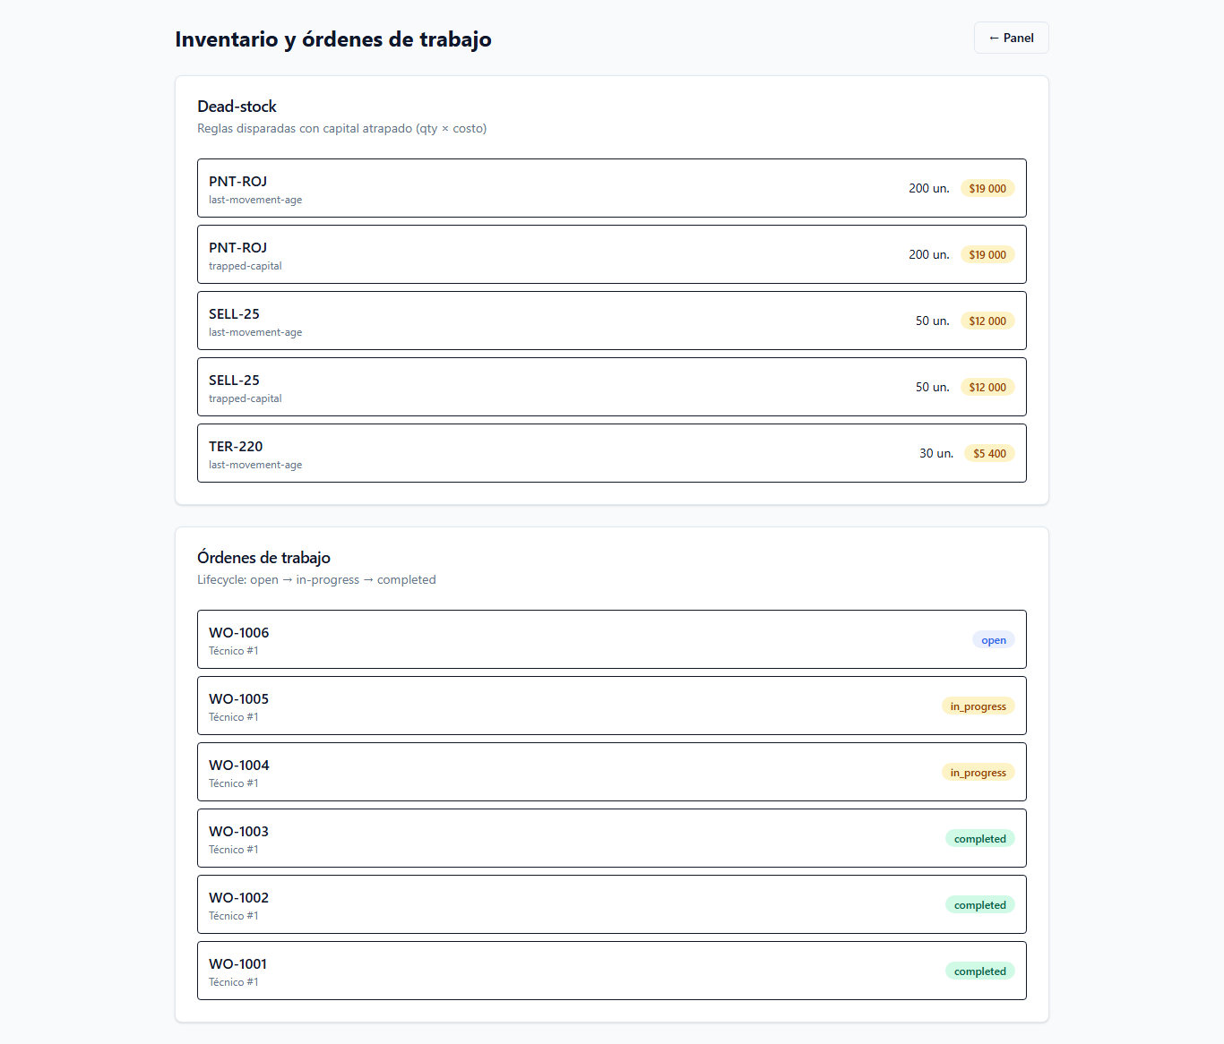Select work order WO-1002
The image size is (1224, 1044).
coord(612,904)
